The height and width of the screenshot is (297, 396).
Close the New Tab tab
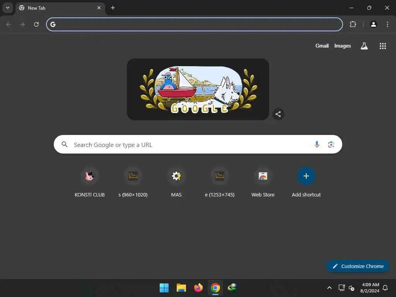(99, 8)
